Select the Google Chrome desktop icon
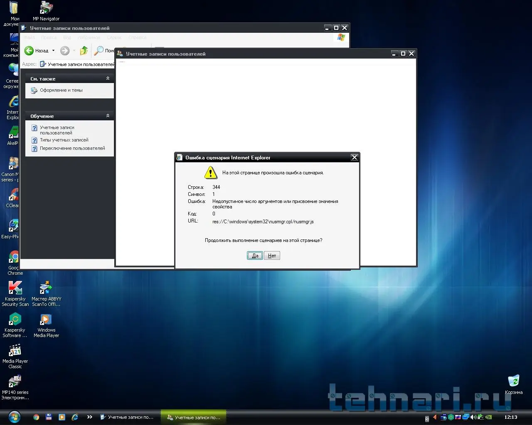 coord(14,263)
